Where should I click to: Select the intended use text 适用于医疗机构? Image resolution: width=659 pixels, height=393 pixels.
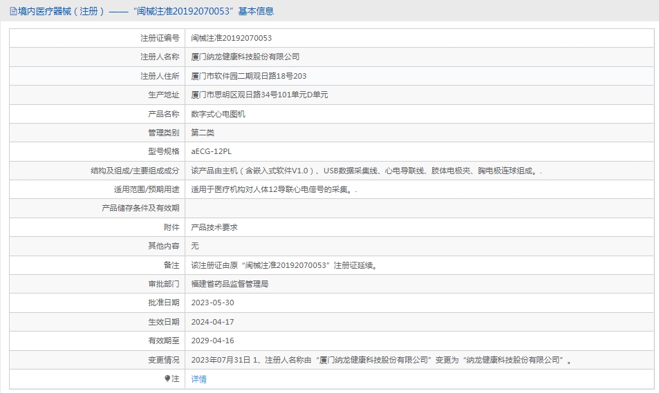274,190
